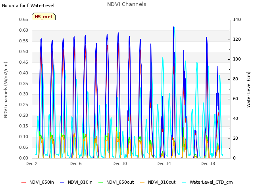Select the 'No data for f_WaterLevel' message
254x190 pixels.
point(28,6)
